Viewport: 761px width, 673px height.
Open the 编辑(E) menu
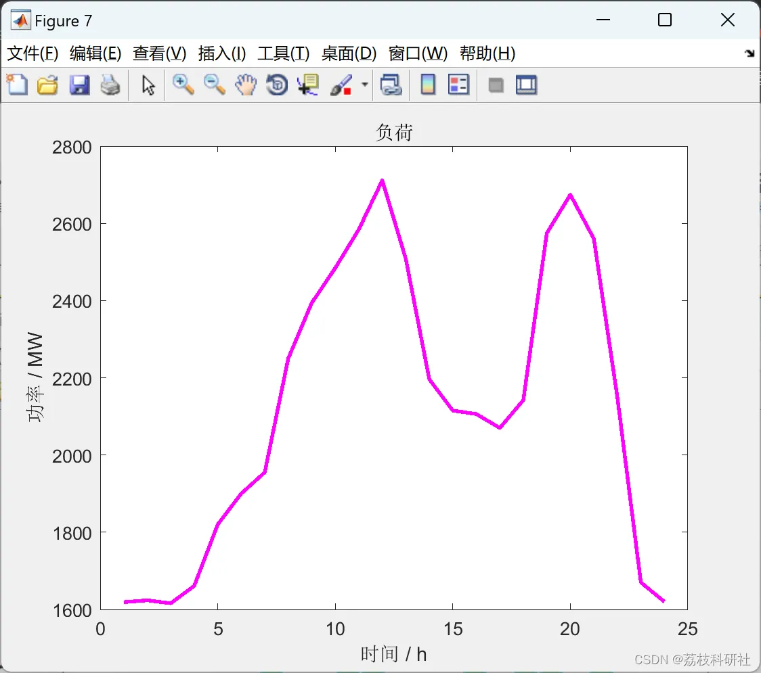(x=95, y=53)
